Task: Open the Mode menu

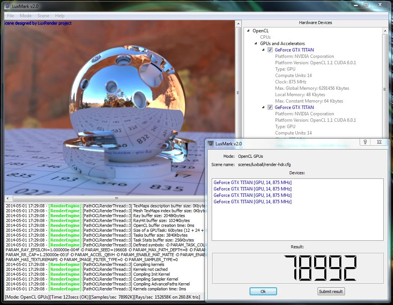Action: (x=26, y=15)
